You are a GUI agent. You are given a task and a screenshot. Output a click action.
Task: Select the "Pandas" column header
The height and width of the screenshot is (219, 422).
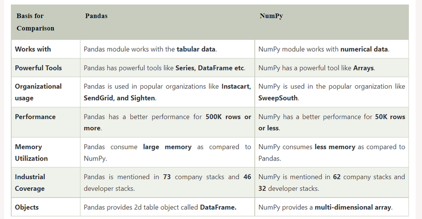coord(96,16)
